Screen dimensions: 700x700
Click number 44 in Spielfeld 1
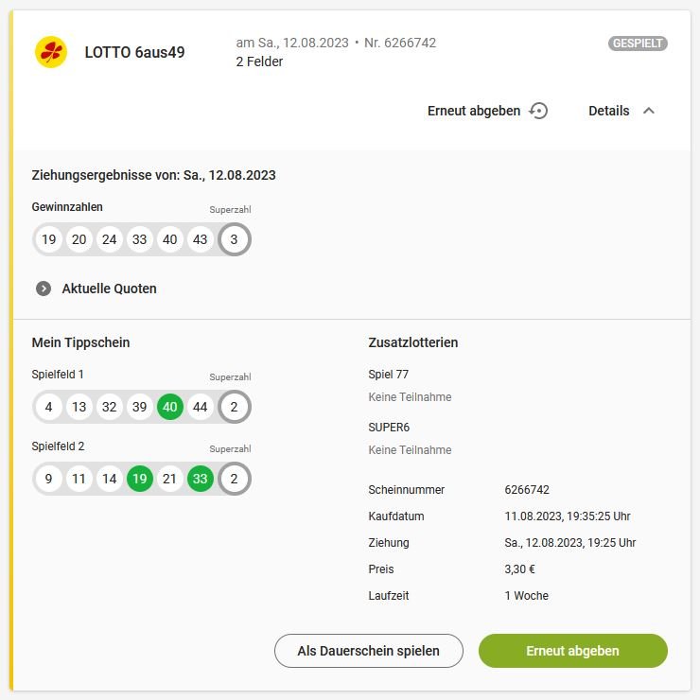pos(200,407)
